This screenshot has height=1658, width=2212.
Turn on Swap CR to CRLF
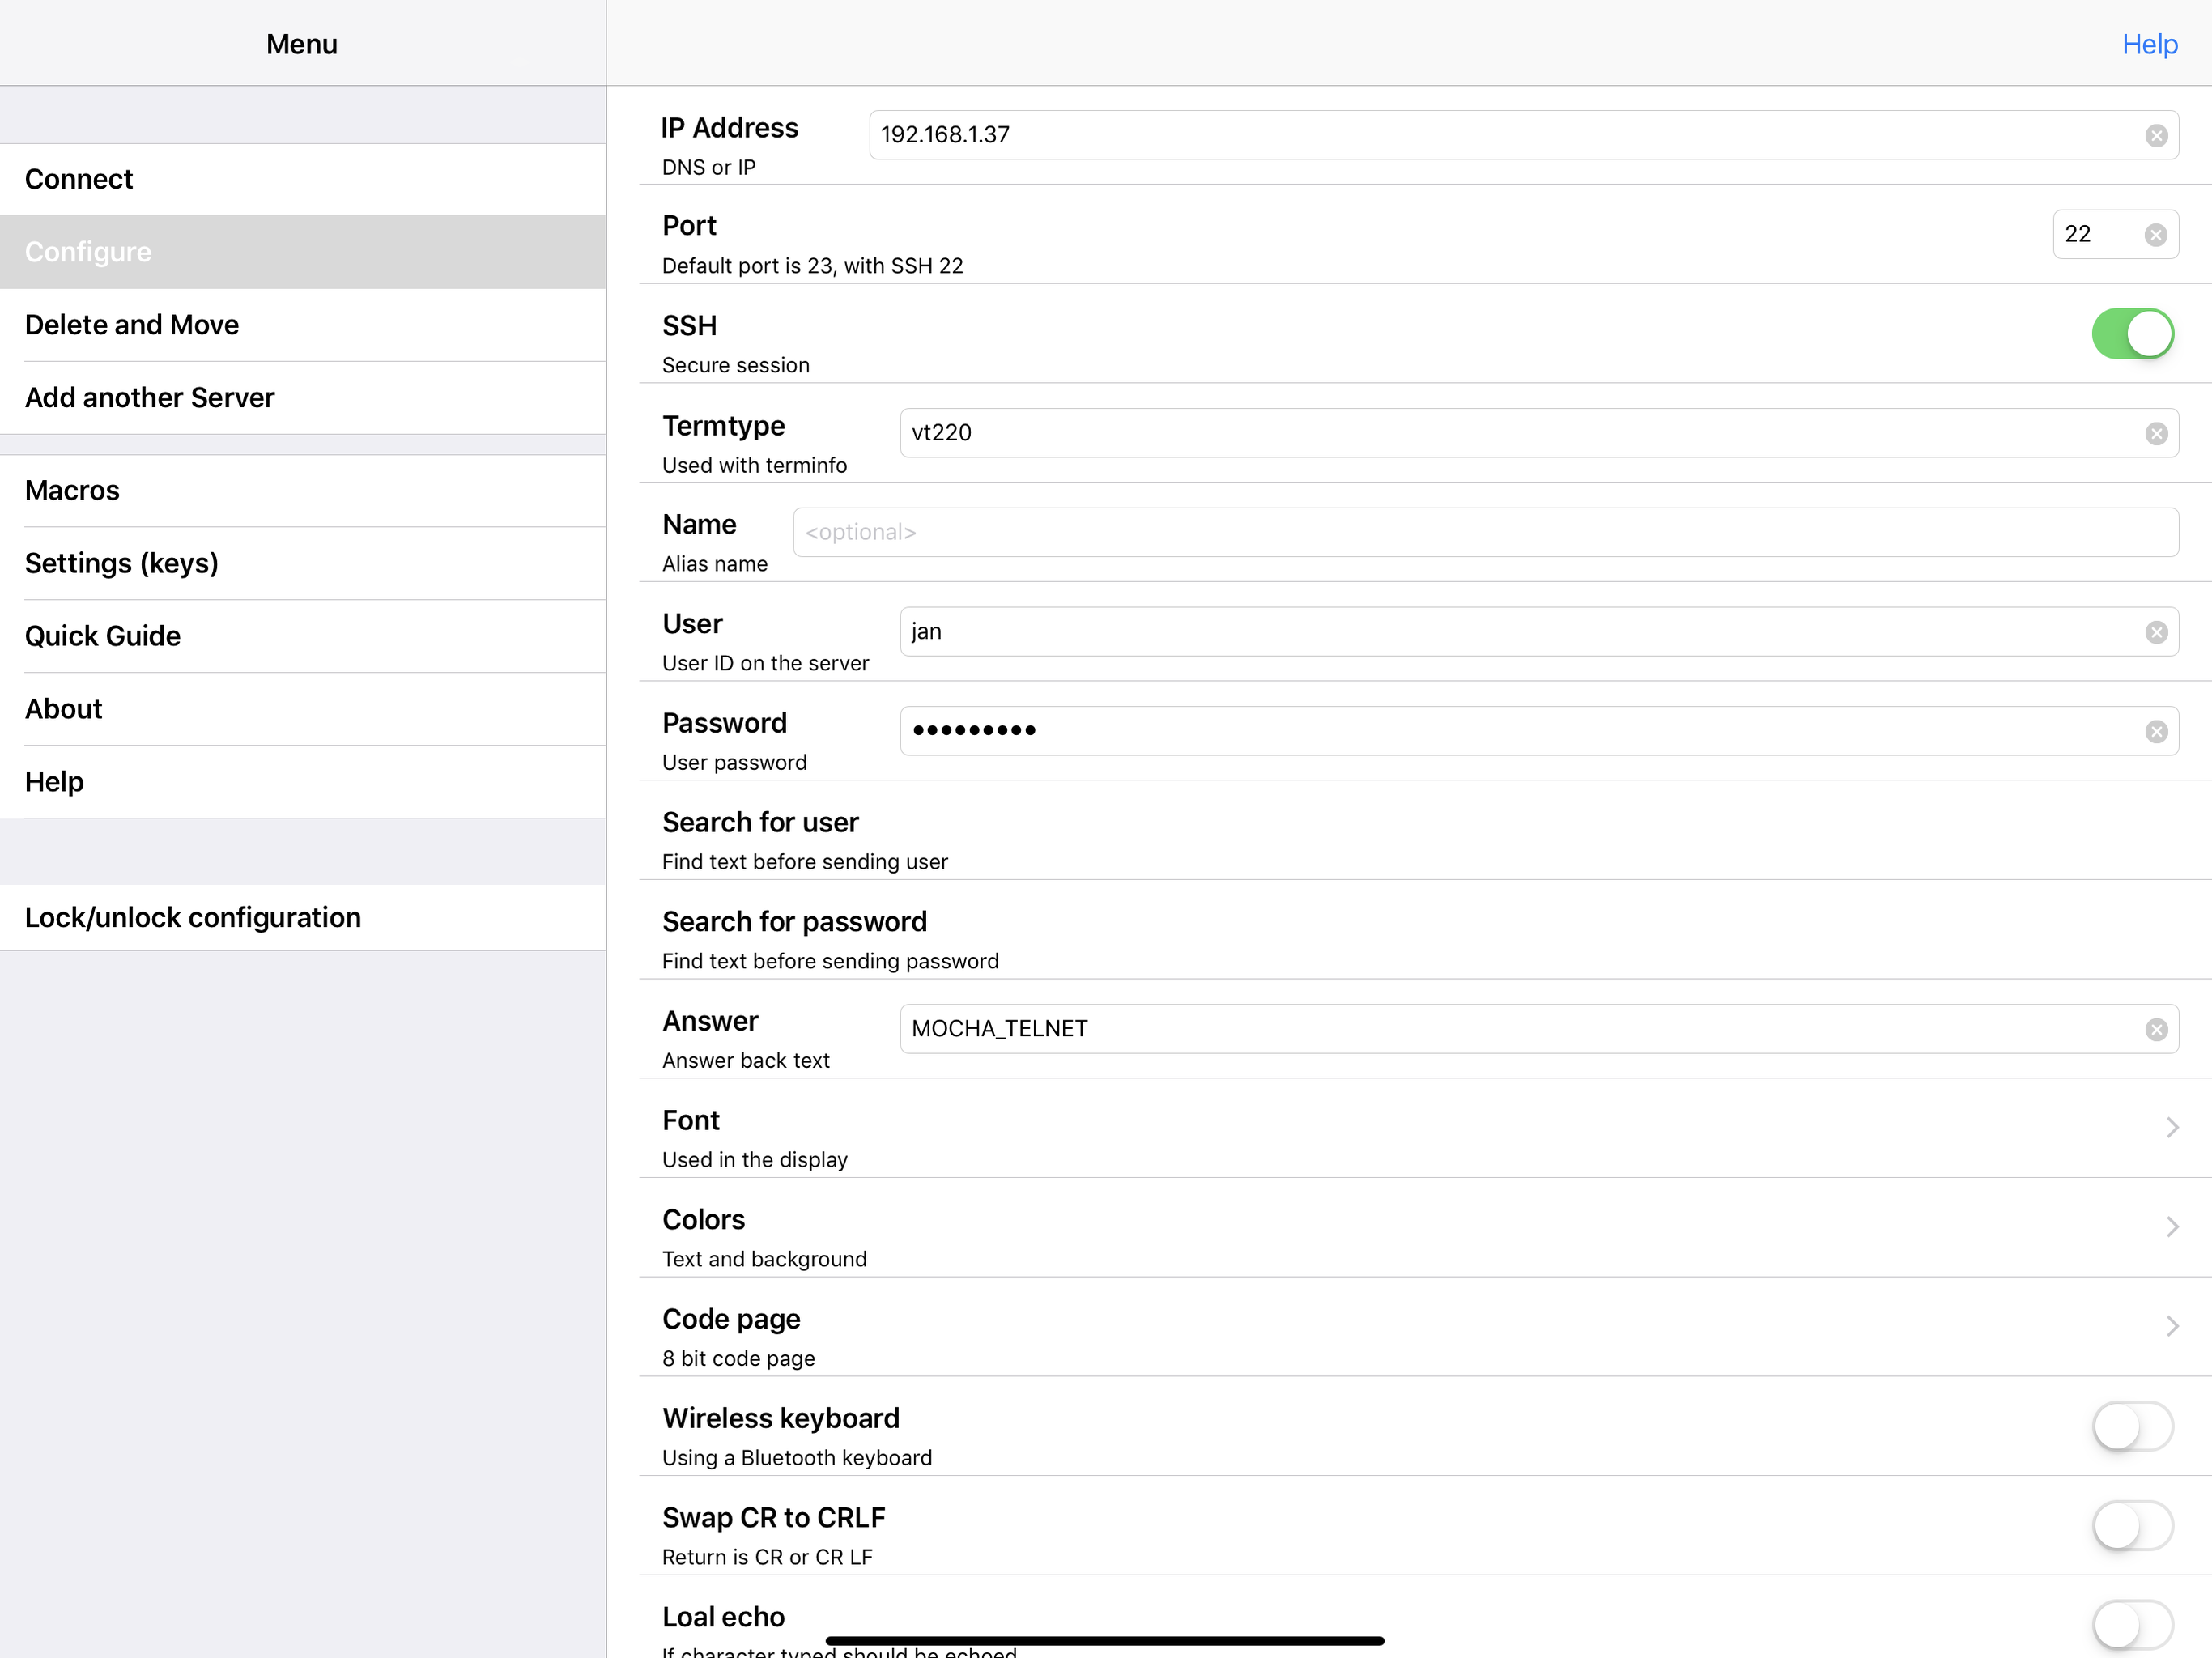(2131, 1525)
